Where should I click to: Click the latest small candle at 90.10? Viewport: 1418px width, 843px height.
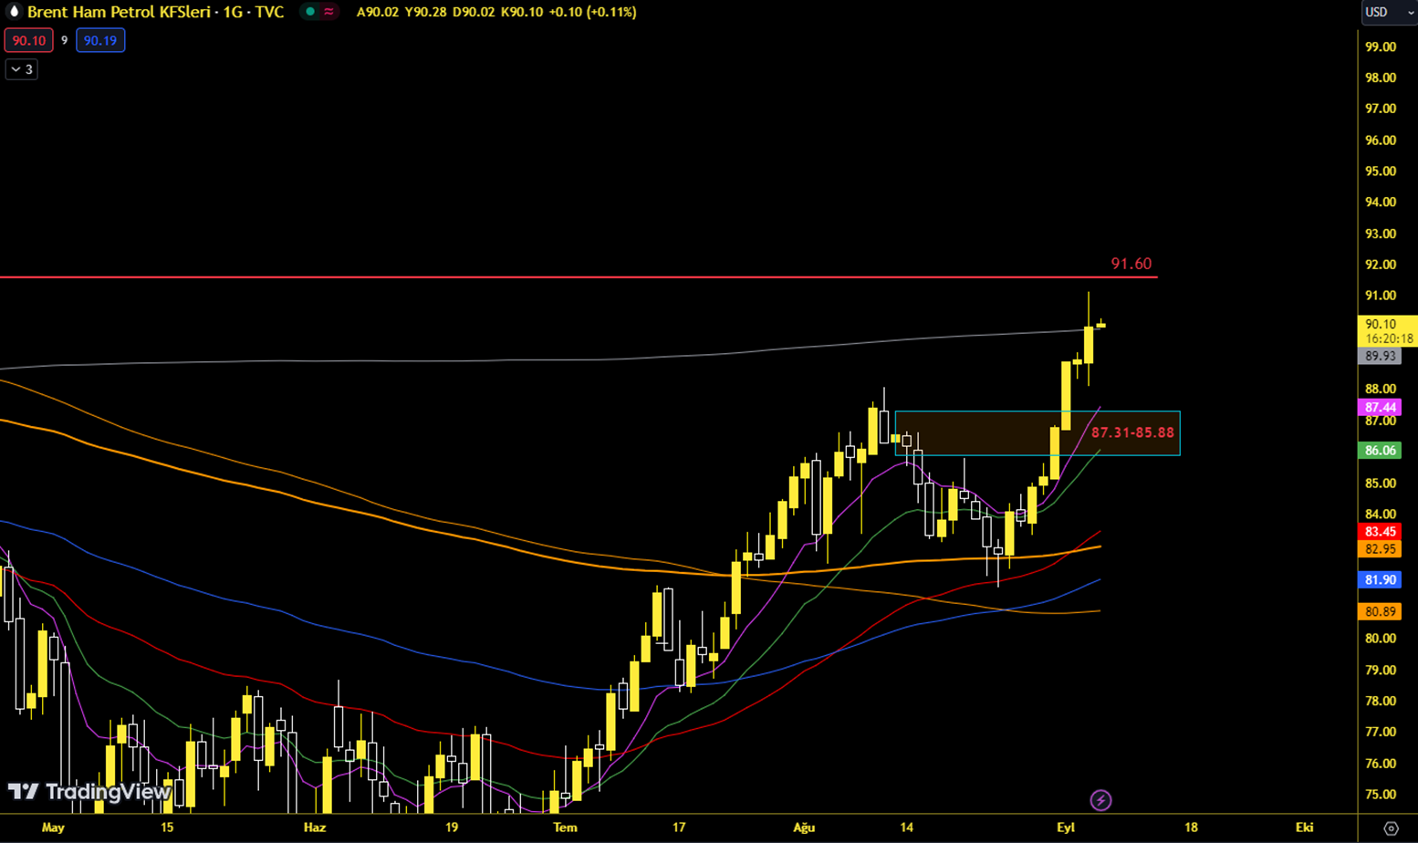tap(1101, 324)
